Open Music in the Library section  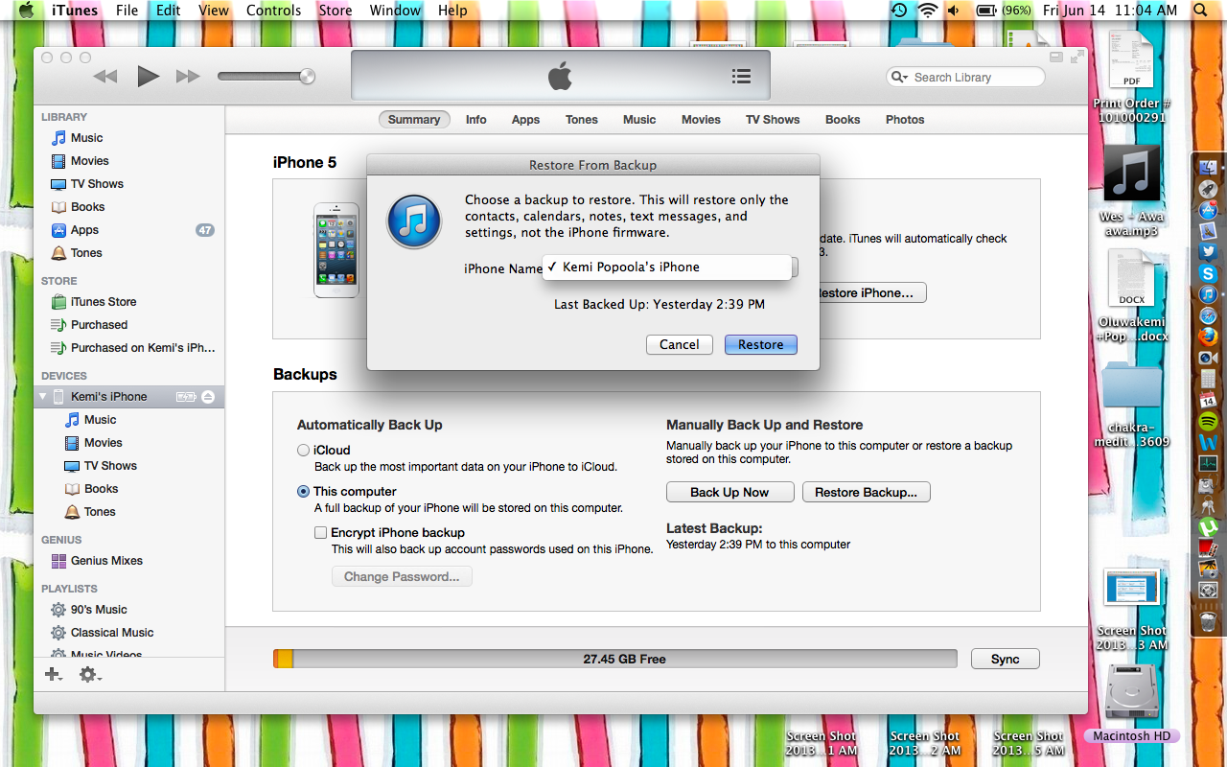tap(86, 138)
